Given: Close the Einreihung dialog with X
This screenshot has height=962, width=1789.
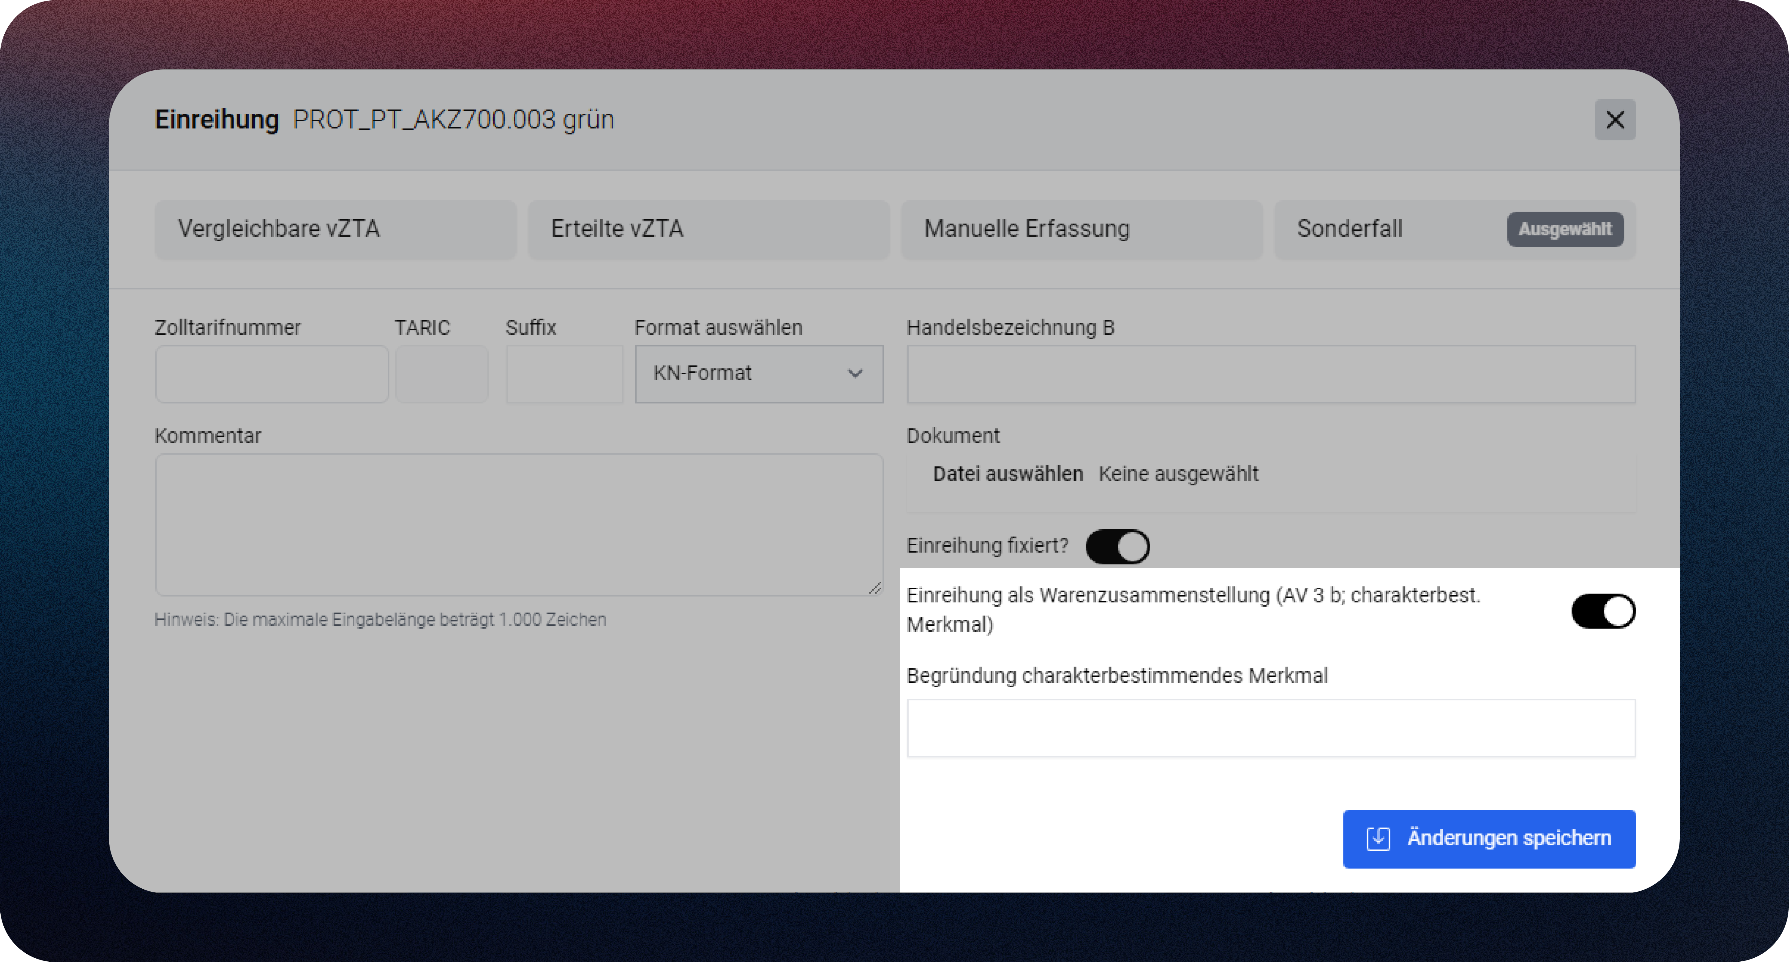Looking at the screenshot, I should click(1615, 120).
